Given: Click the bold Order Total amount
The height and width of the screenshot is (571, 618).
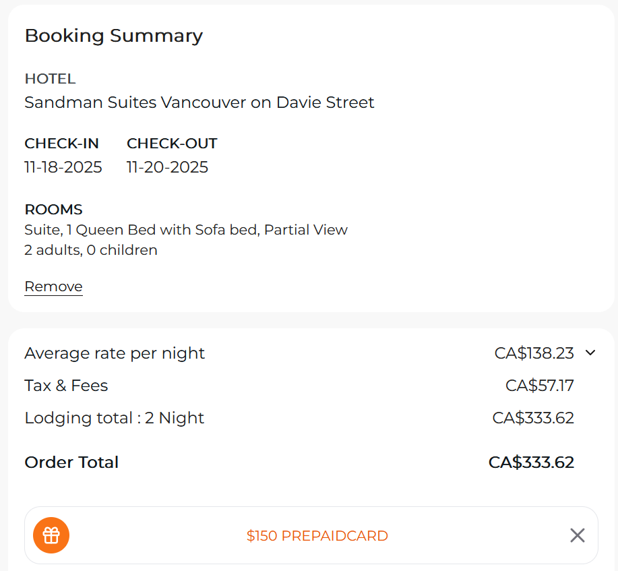Looking at the screenshot, I should [x=531, y=462].
